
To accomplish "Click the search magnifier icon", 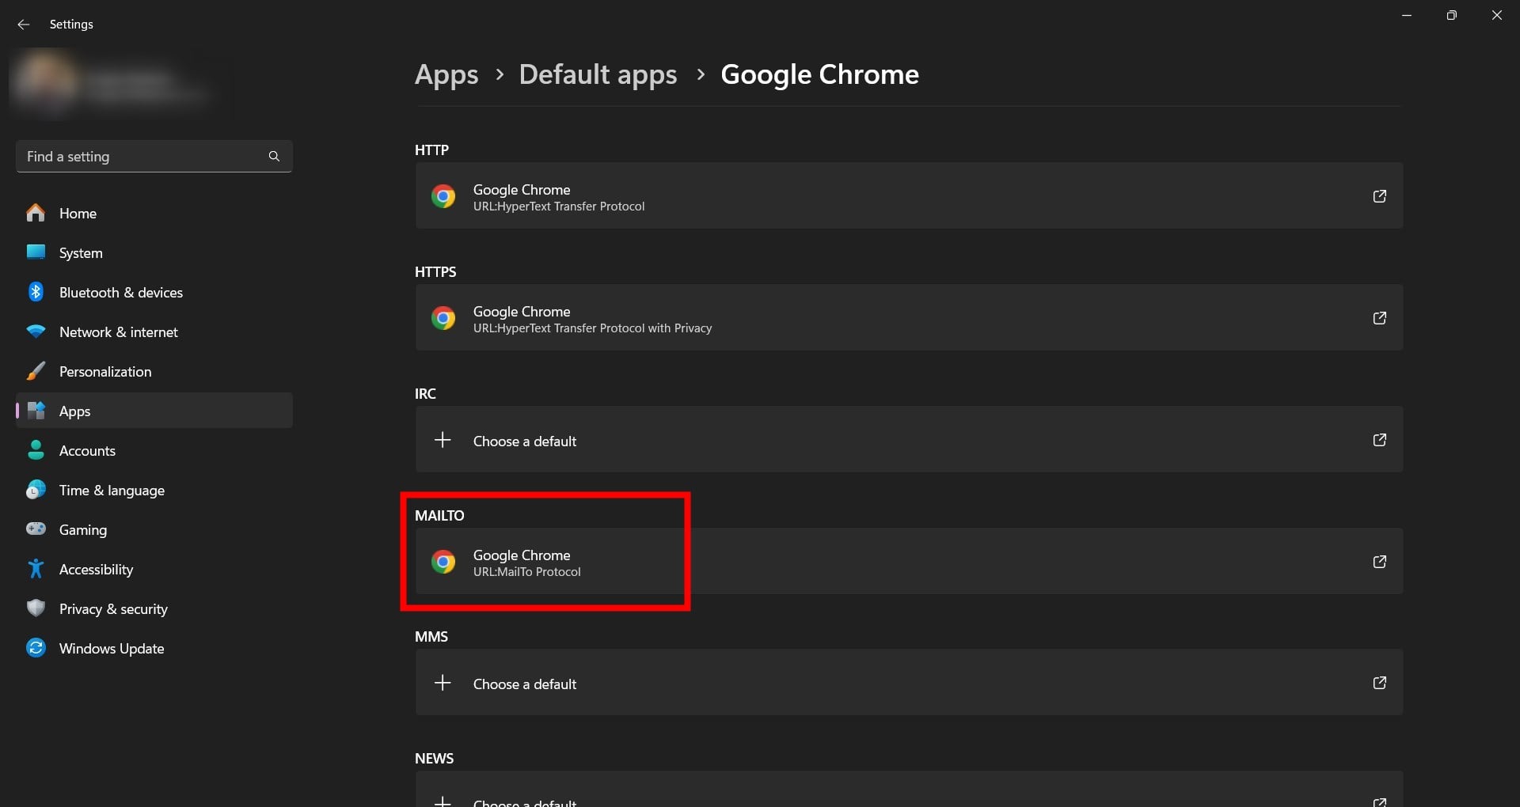I will [x=274, y=157].
